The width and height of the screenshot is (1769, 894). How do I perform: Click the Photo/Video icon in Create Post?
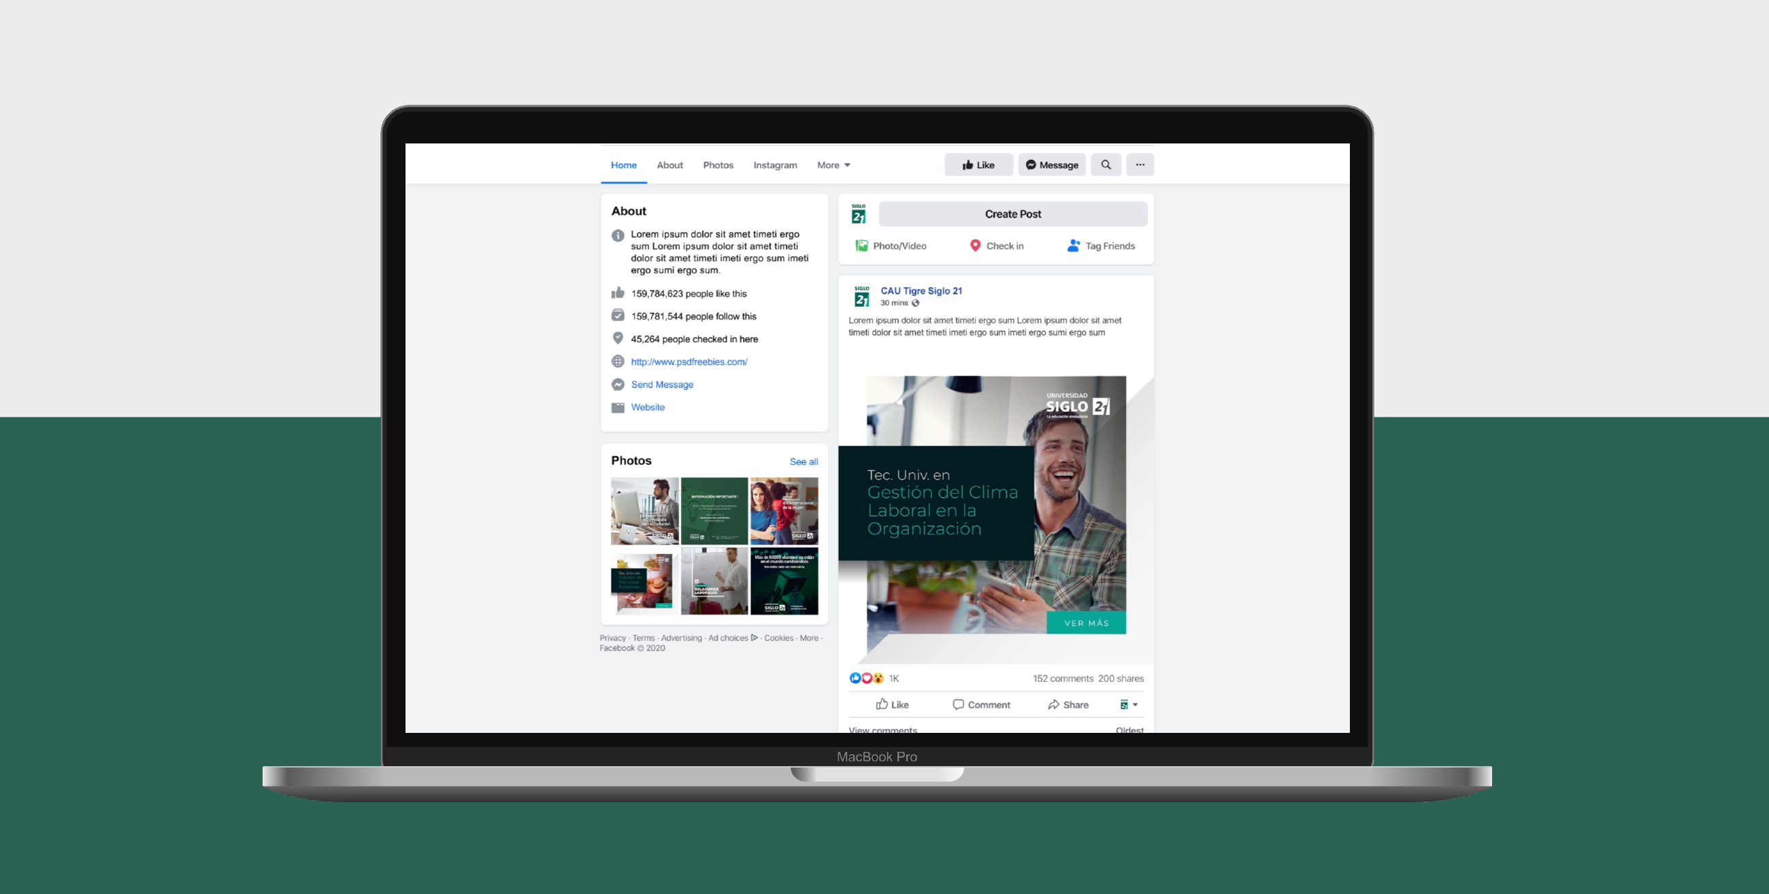point(861,245)
